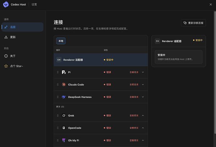
Task: Open the 关于 sidebar item
Action: (23, 56)
